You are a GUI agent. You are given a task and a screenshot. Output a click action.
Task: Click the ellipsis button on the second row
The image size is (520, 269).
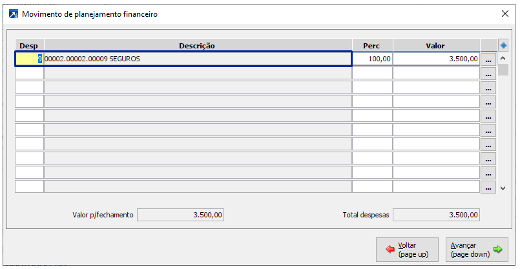[x=488, y=73]
